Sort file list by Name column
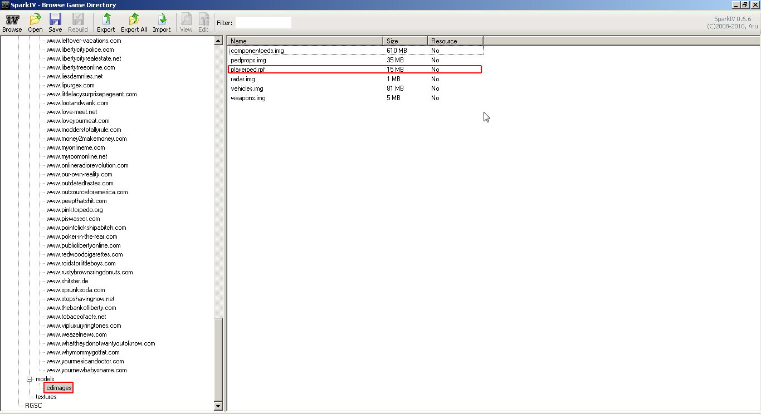The width and height of the screenshot is (761, 414). (x=305, y=41)
